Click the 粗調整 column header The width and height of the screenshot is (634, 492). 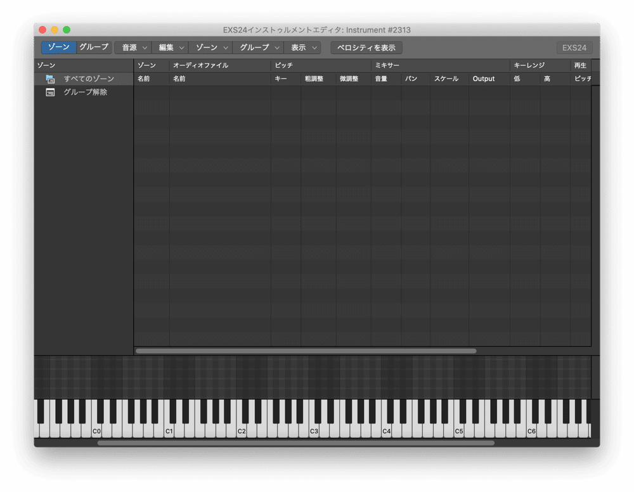point(318,79)
